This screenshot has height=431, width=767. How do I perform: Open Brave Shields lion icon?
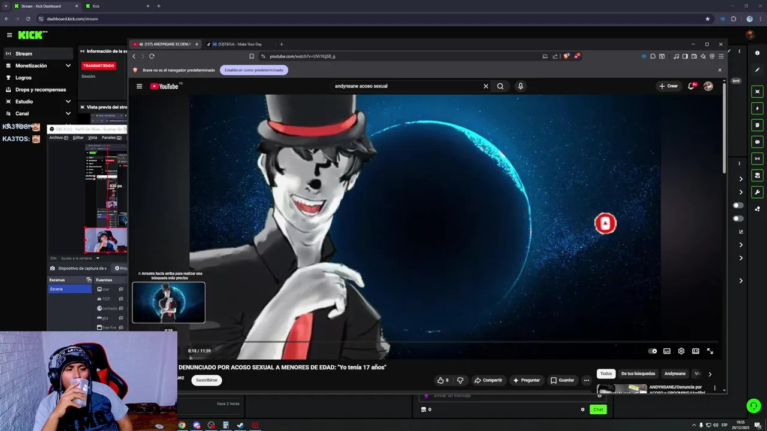click(566, 56)
